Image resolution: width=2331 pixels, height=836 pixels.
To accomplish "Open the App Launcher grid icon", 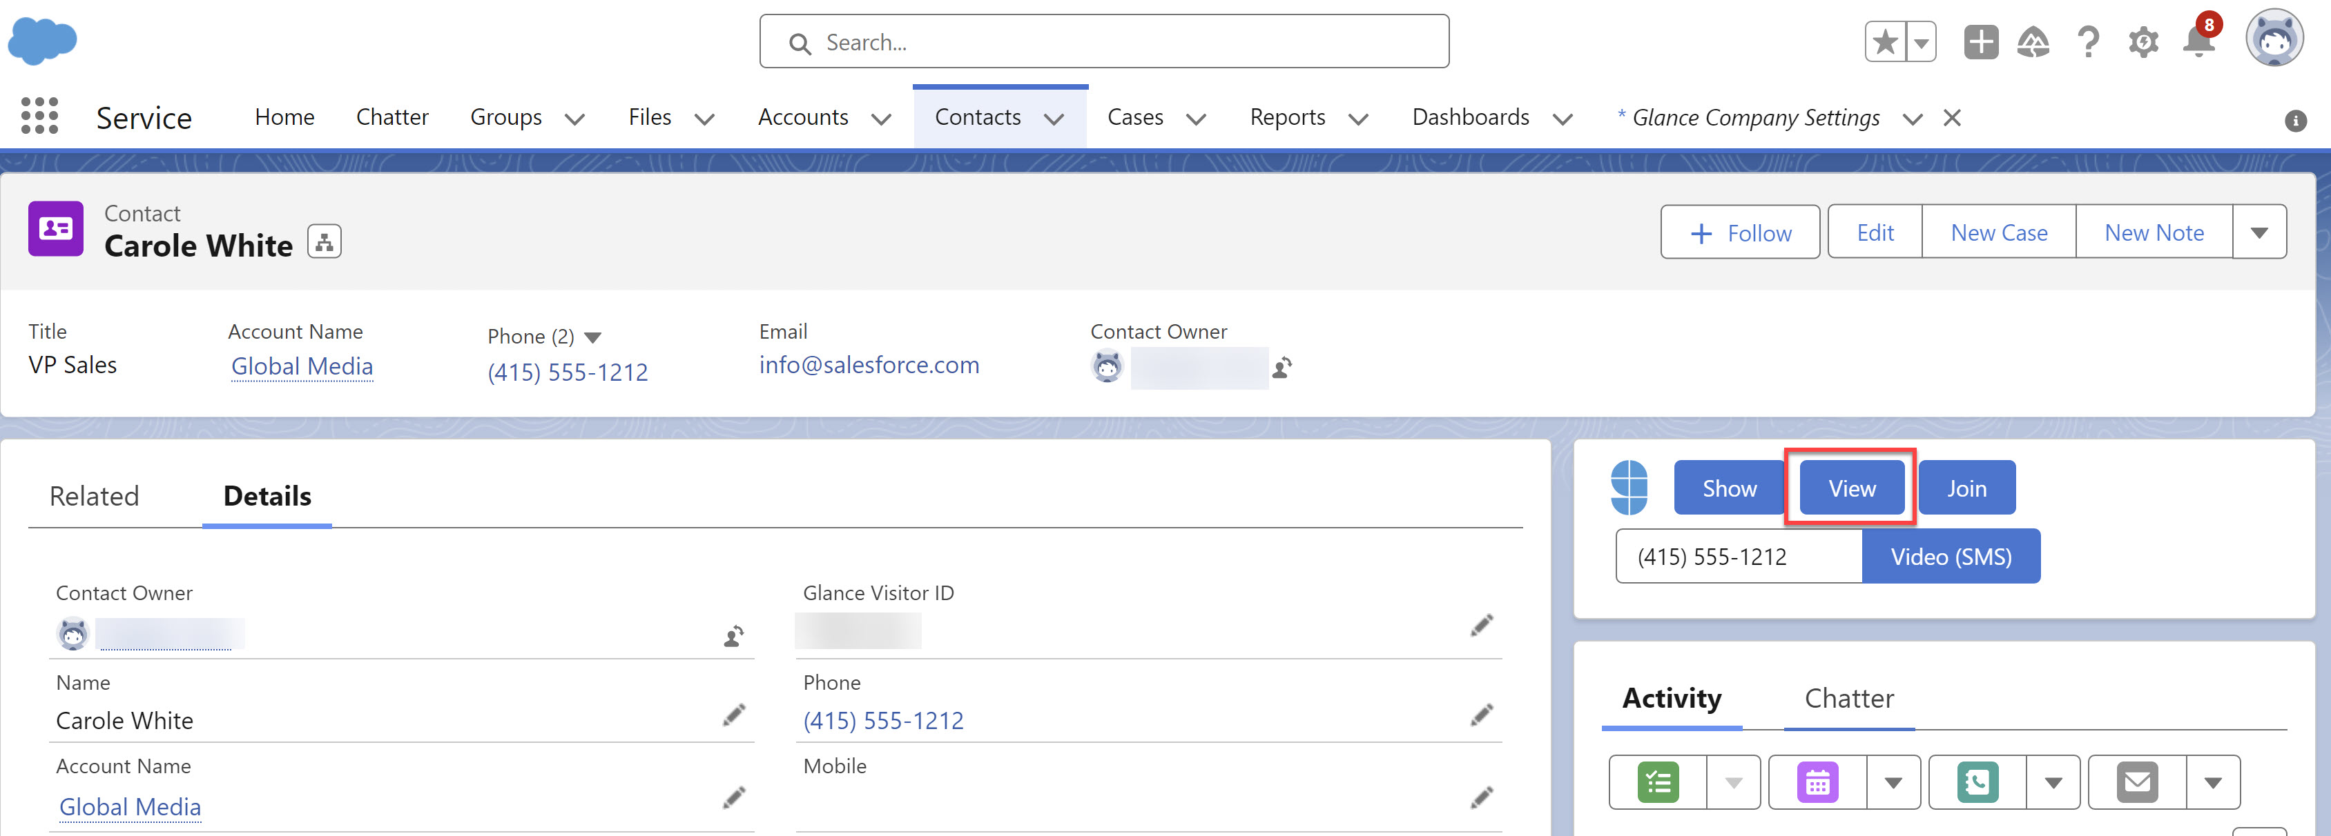I will [x=39, y=117].
